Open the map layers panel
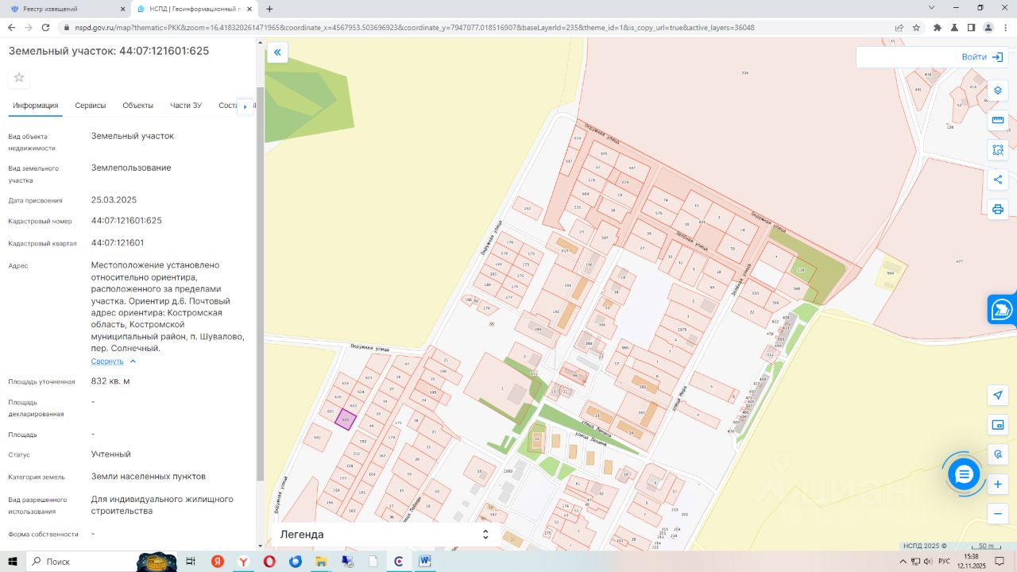Viewport: 1017px width, 572px height. pos(998,91)
